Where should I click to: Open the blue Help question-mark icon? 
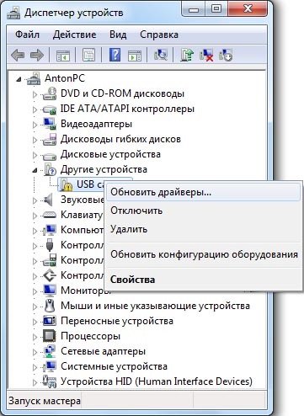click(x=115, y=55)
